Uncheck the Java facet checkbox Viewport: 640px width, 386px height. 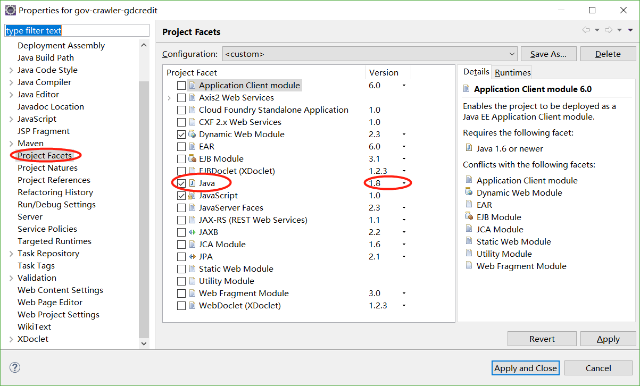pyautogui.click(x=181, y=183)
